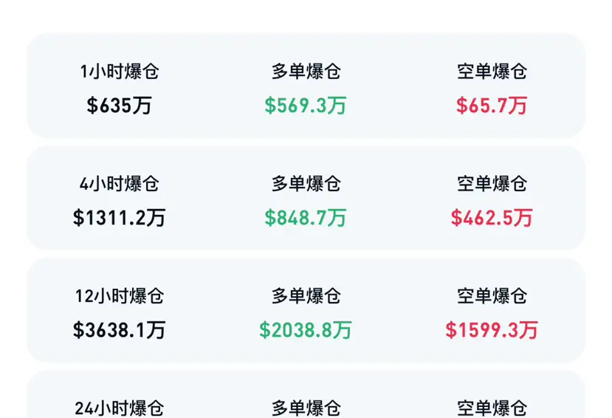The height and width of the screenshot is (418, 612).
Task: Click the $3638.1万 total value
Action: point(120,330)
